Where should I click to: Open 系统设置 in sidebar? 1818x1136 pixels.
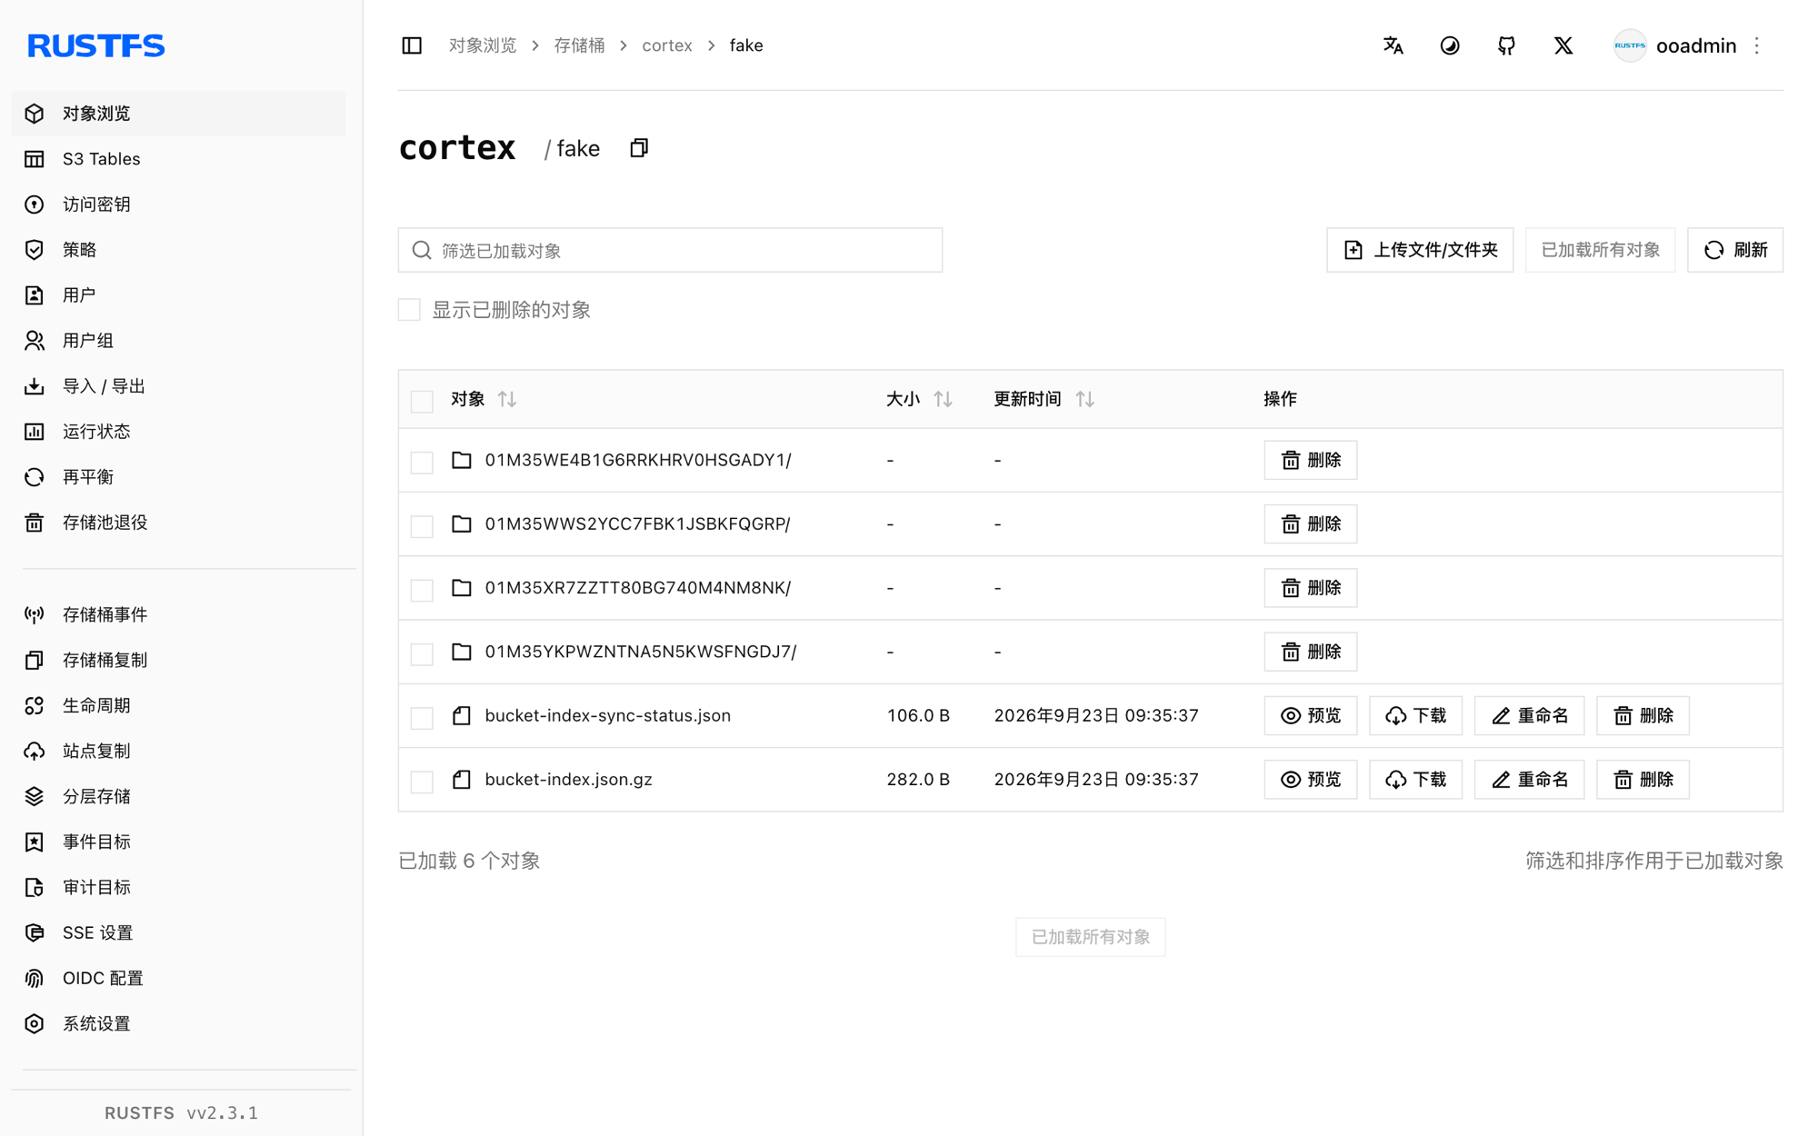[x=178, y=1023]
